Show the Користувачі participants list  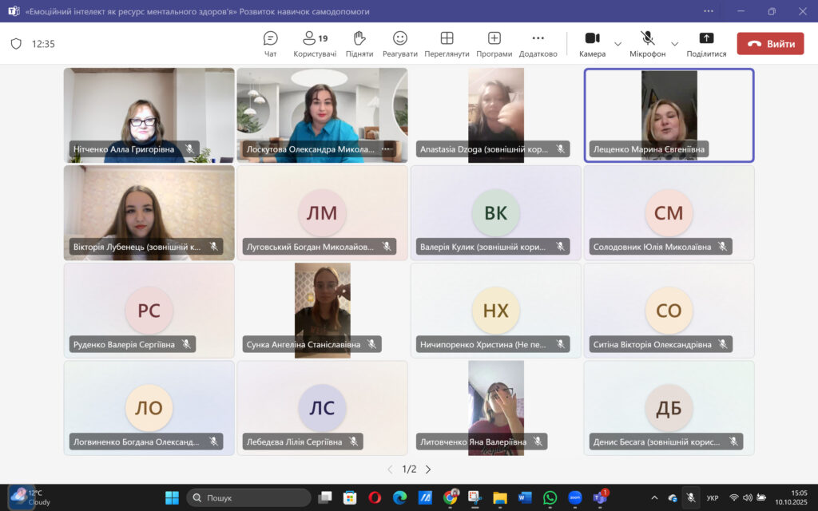tap(315, 43)
